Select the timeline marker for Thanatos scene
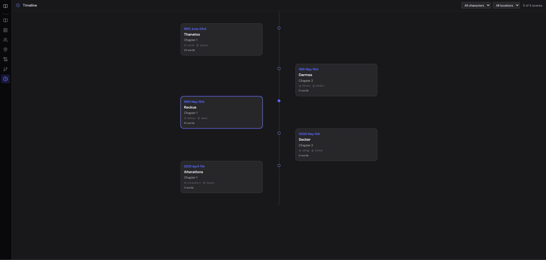This screenshot has height=260, width=546. pyautogui.click(x=279, y=28)
